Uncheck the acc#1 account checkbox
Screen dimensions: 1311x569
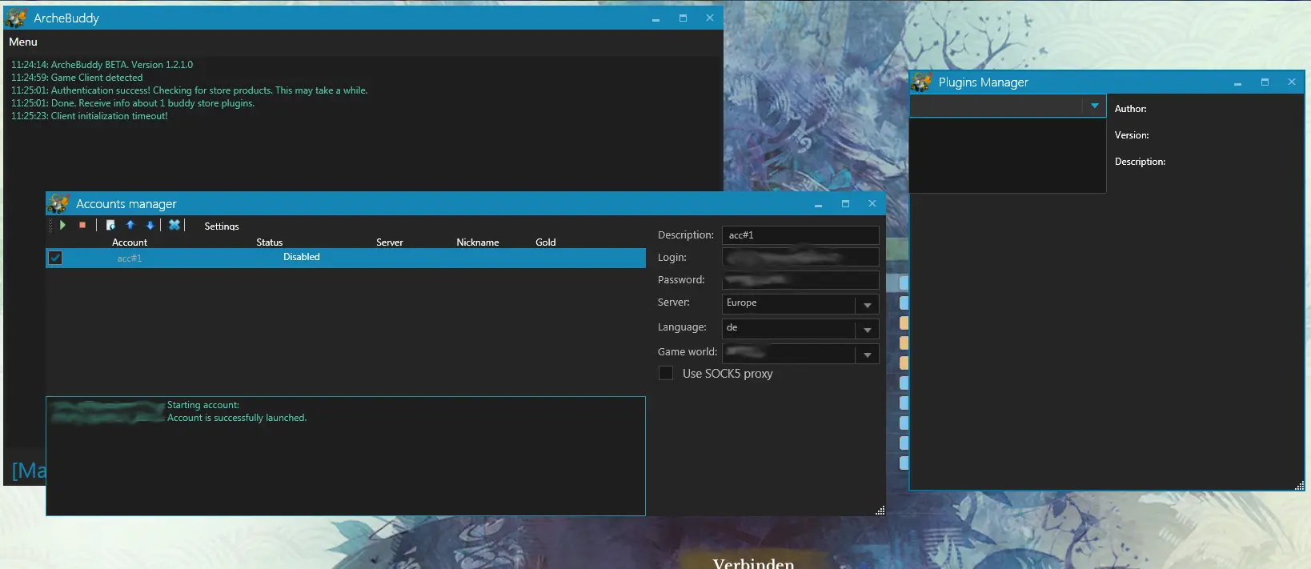pyautogui.click(x=55, y=258)
